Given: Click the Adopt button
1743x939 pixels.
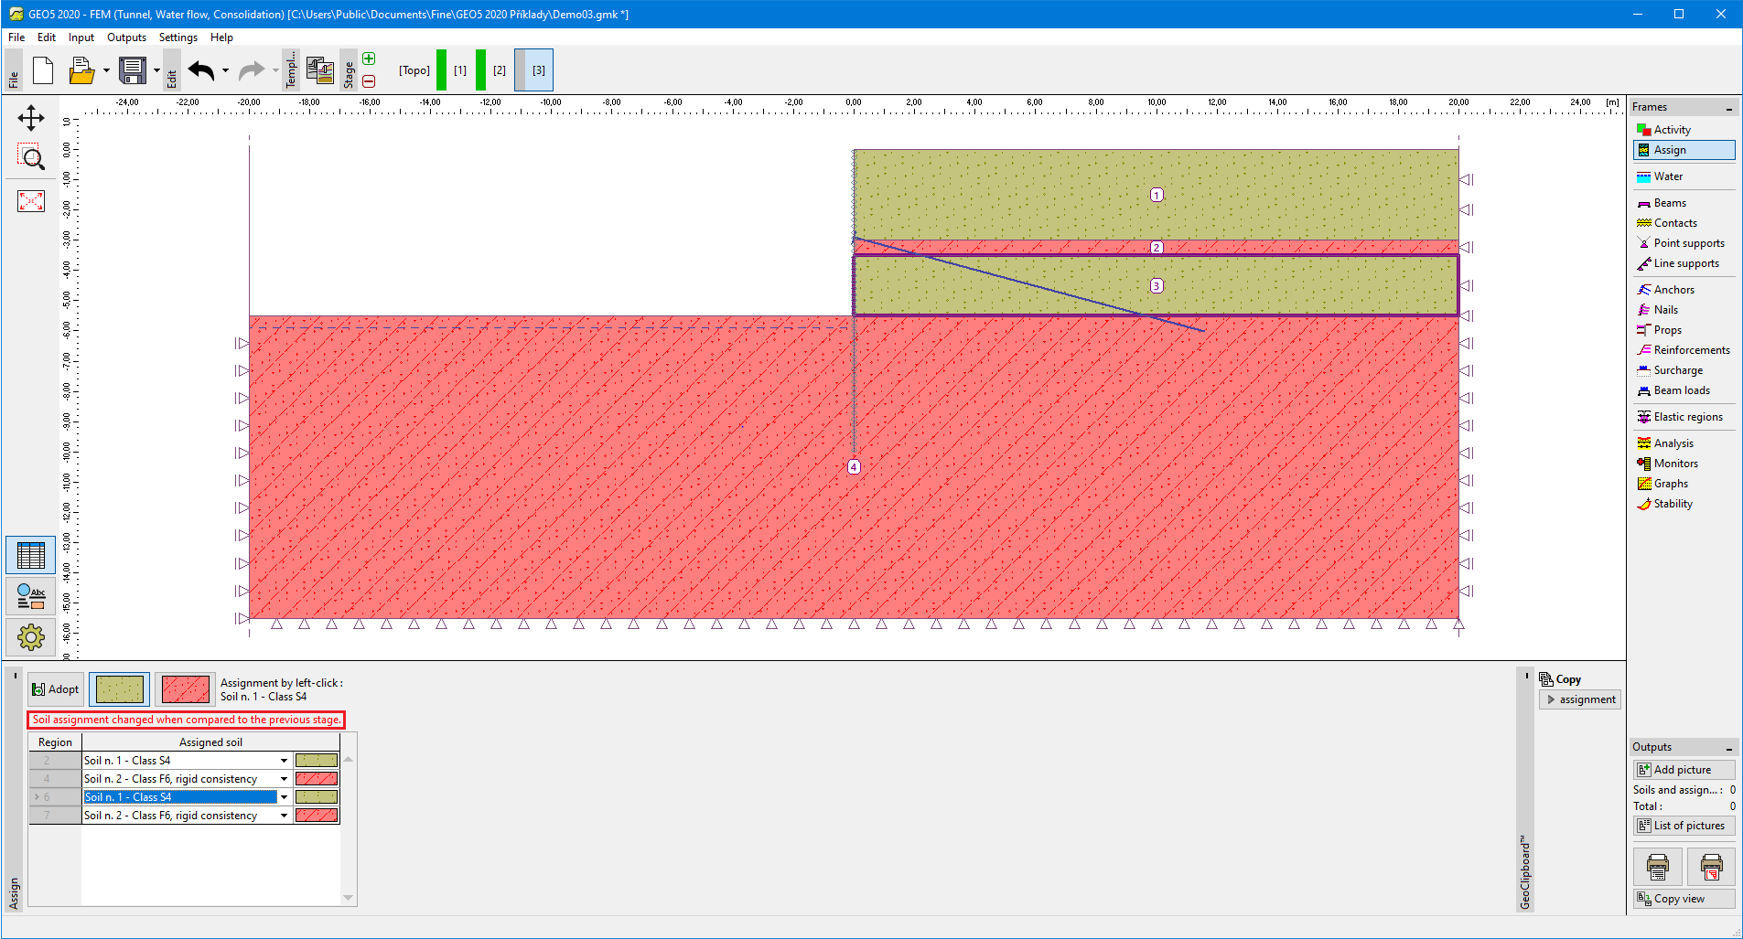Looking at the screenshot, I should click(x=56, y=689).
